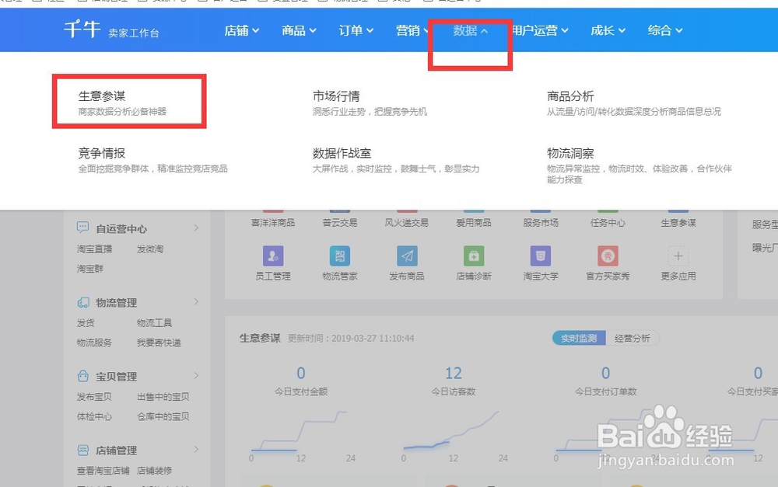The height and width of the screenshot is (487, 778).
Task: Open 发微淘 in the sidebar
Action: [x=150, y=249]
